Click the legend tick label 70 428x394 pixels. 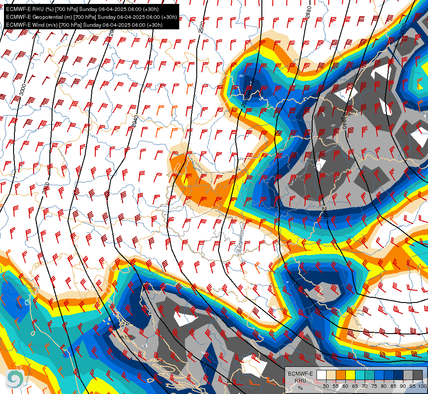pyautogui.click(x=365, y=386)
